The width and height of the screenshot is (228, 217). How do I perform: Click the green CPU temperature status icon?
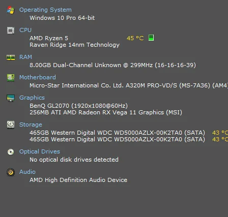(x=151, y=38)
